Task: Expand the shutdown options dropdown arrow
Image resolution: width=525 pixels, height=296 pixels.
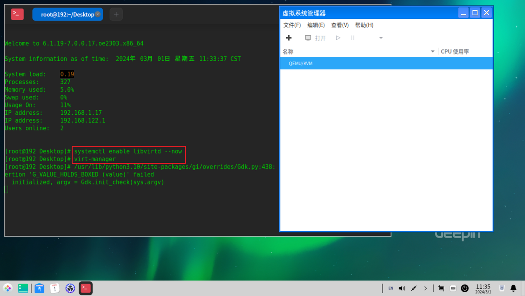Action: tap(381, 38)
